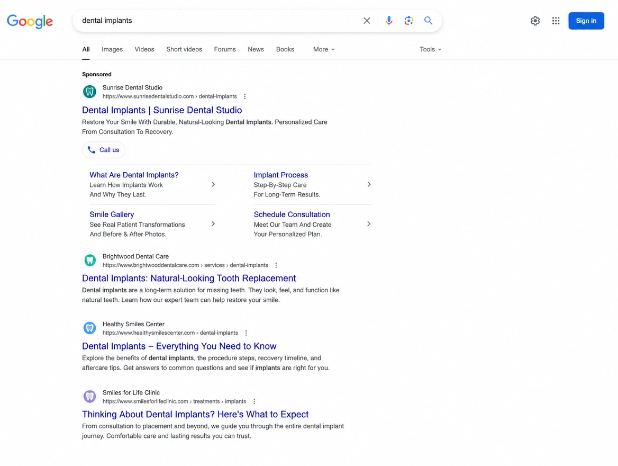Open the Schedule Consultation sitelink
Viewport: 618px width, 466px height.
tap(292, 214)
